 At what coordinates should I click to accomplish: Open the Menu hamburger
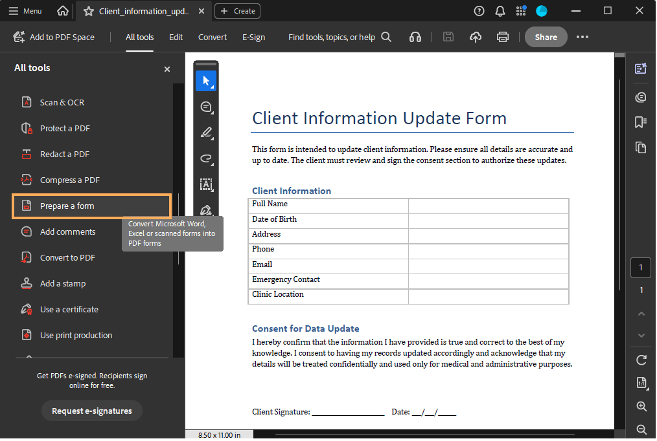(x=25, y=11)
